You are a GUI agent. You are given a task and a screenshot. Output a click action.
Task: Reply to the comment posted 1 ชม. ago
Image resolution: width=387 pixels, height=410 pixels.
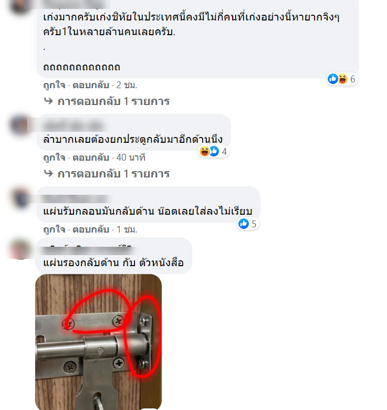[x=91, y=229]
